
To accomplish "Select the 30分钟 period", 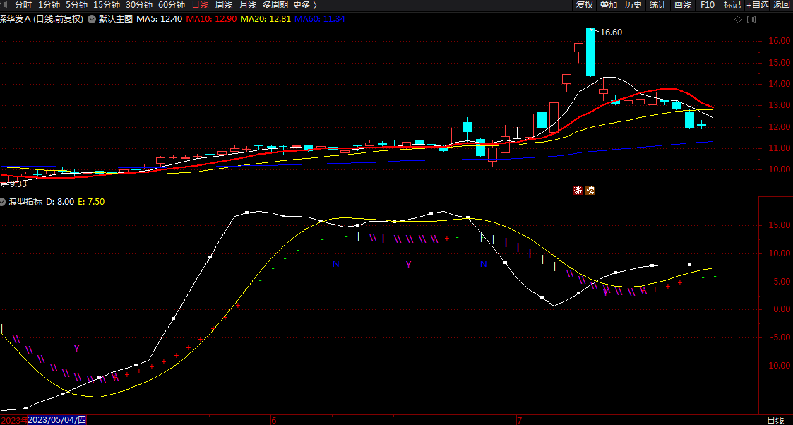I will coord(139,5).
